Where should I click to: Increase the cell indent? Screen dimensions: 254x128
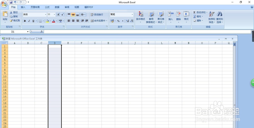(87, 21)
